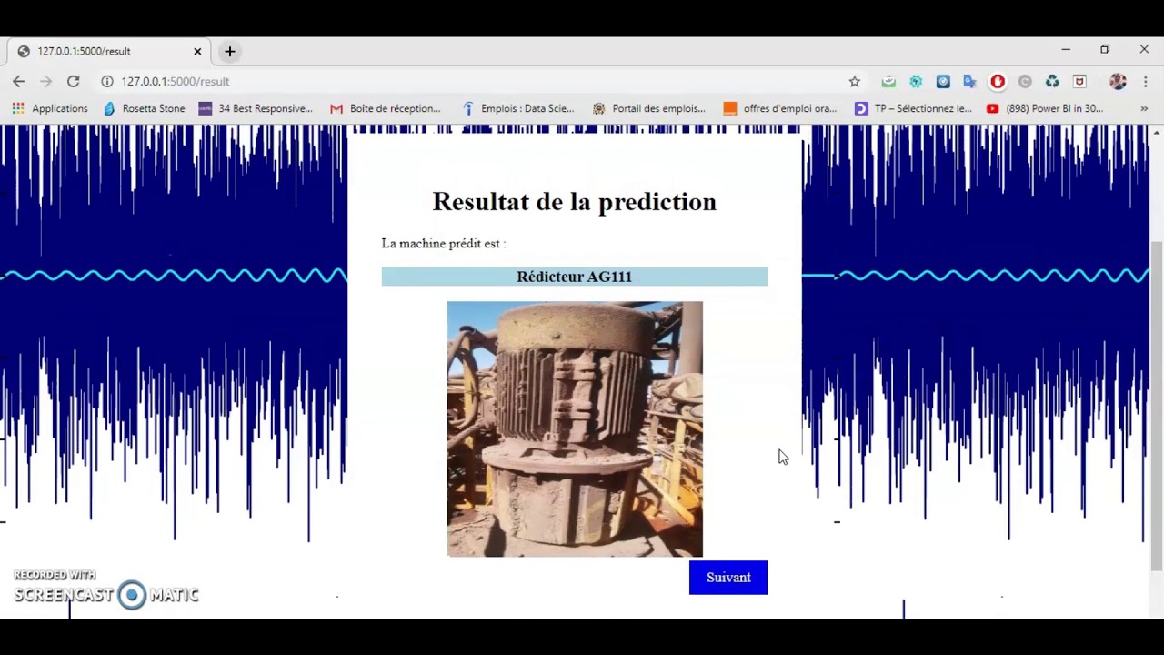Viewport: 1164px width, 655px height.
Task: Open the Boîte de réception Gmail bookmark
Action: (x=386, y=108)
